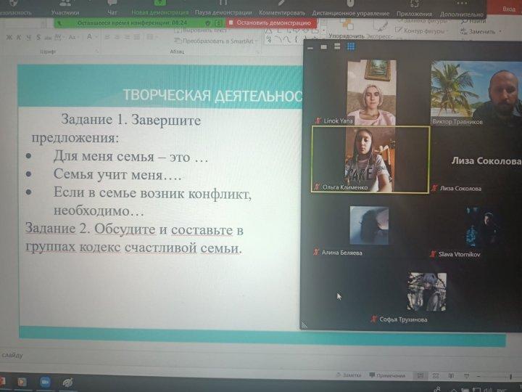522x392 pixels.
Task: Click remaining conference time green bar
Action: 132,23
